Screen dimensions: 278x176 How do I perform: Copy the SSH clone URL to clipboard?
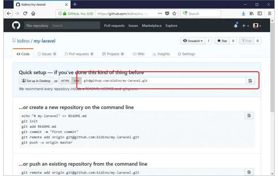[250, 81]
